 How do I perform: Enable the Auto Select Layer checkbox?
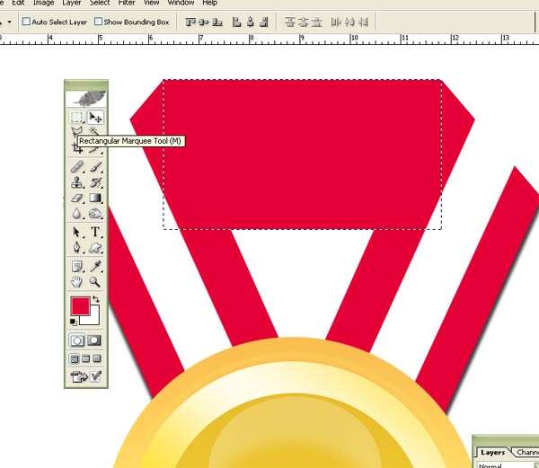26,22
